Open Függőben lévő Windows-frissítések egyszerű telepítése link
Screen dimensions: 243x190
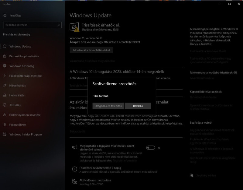coord(212,132)
